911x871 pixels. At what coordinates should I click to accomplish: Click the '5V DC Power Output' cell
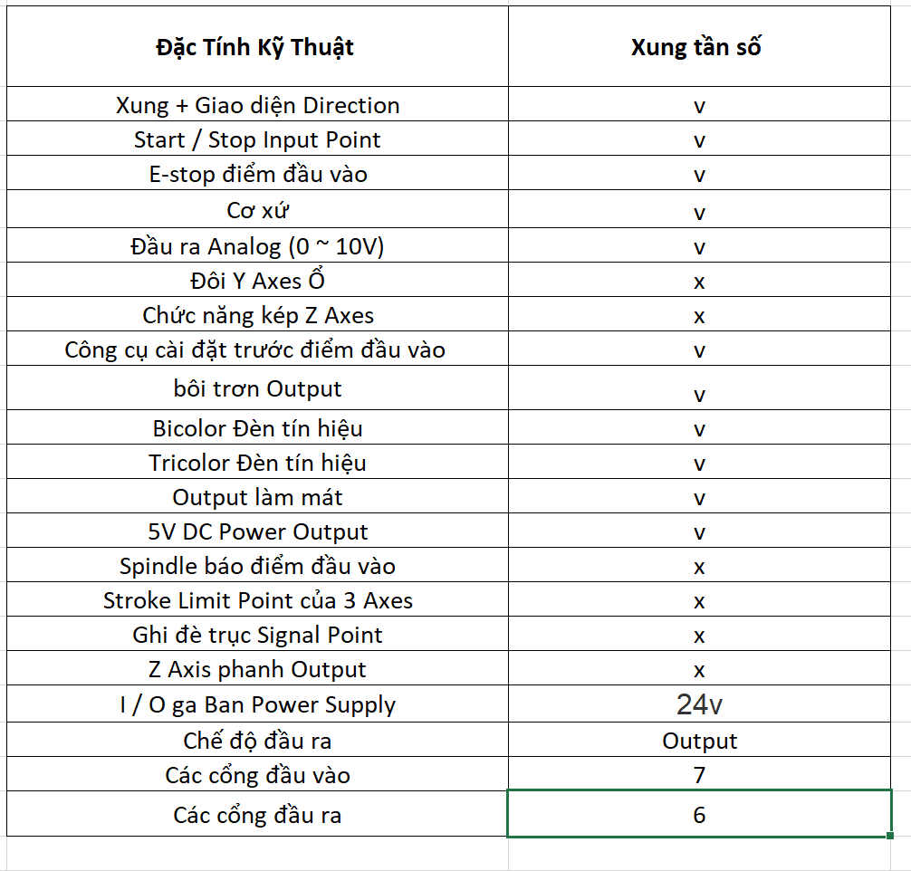(x=257, y=531)
